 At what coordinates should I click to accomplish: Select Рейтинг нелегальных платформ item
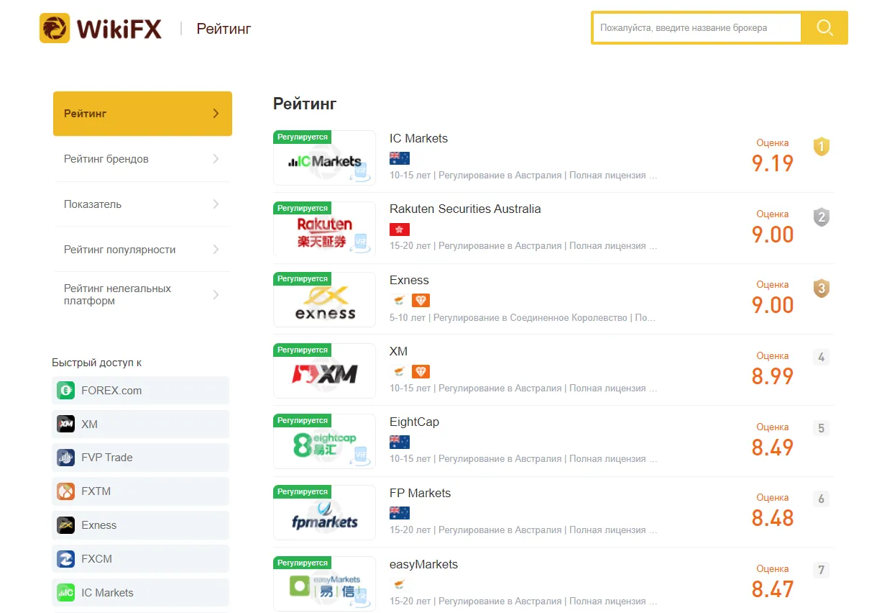142,295
